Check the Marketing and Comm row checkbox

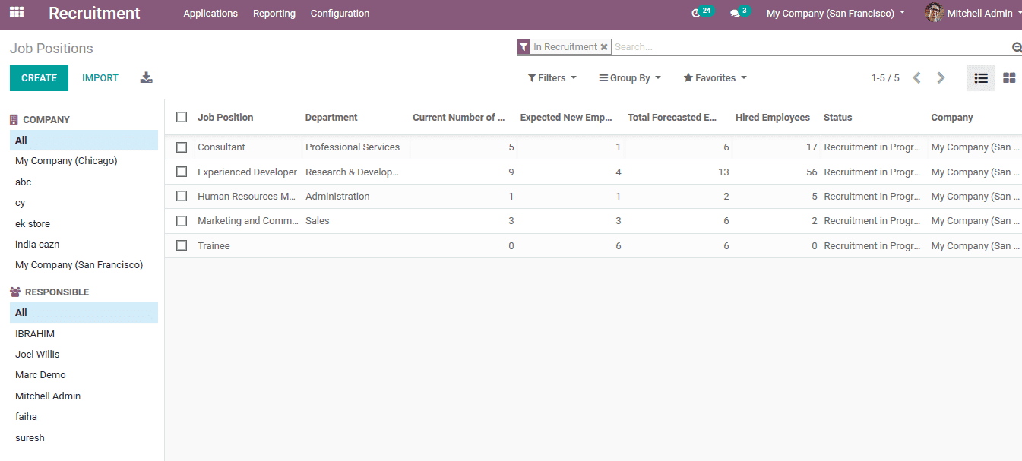tap(182, 221)
